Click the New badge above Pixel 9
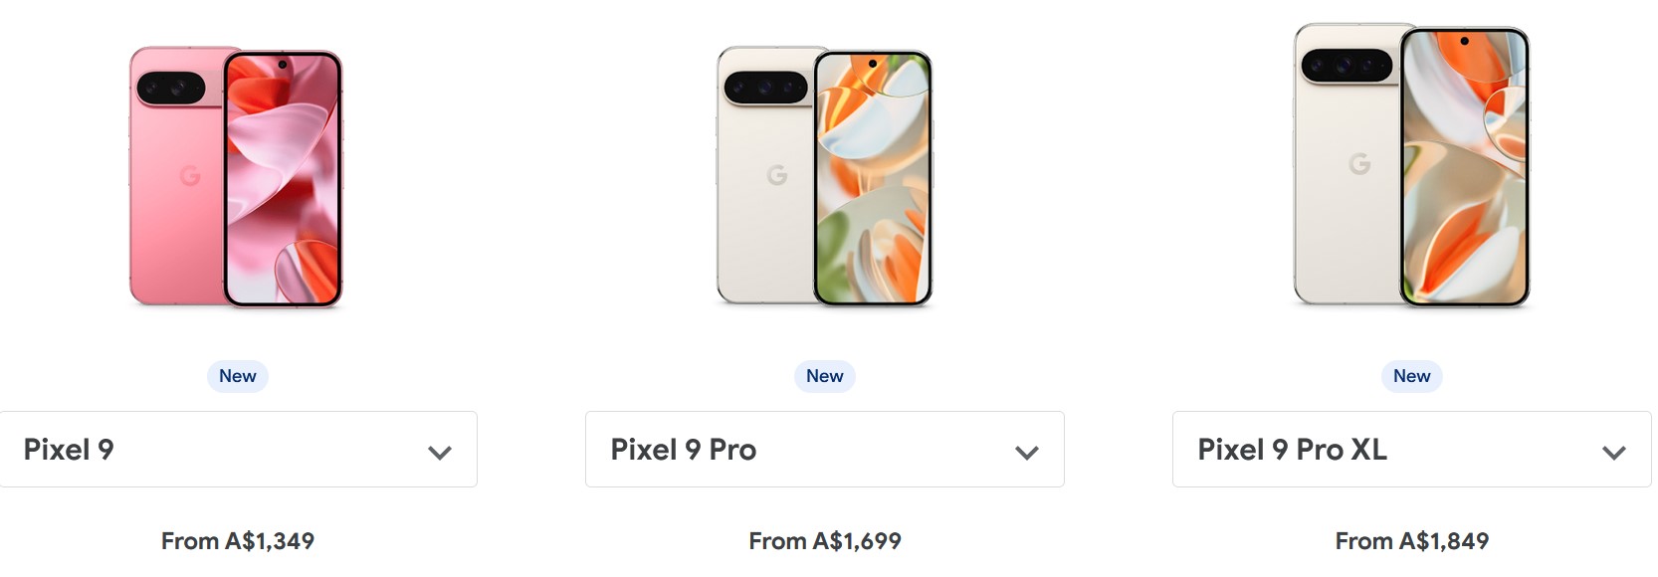This screenshot has height=577, width=1658. [238, 376]
